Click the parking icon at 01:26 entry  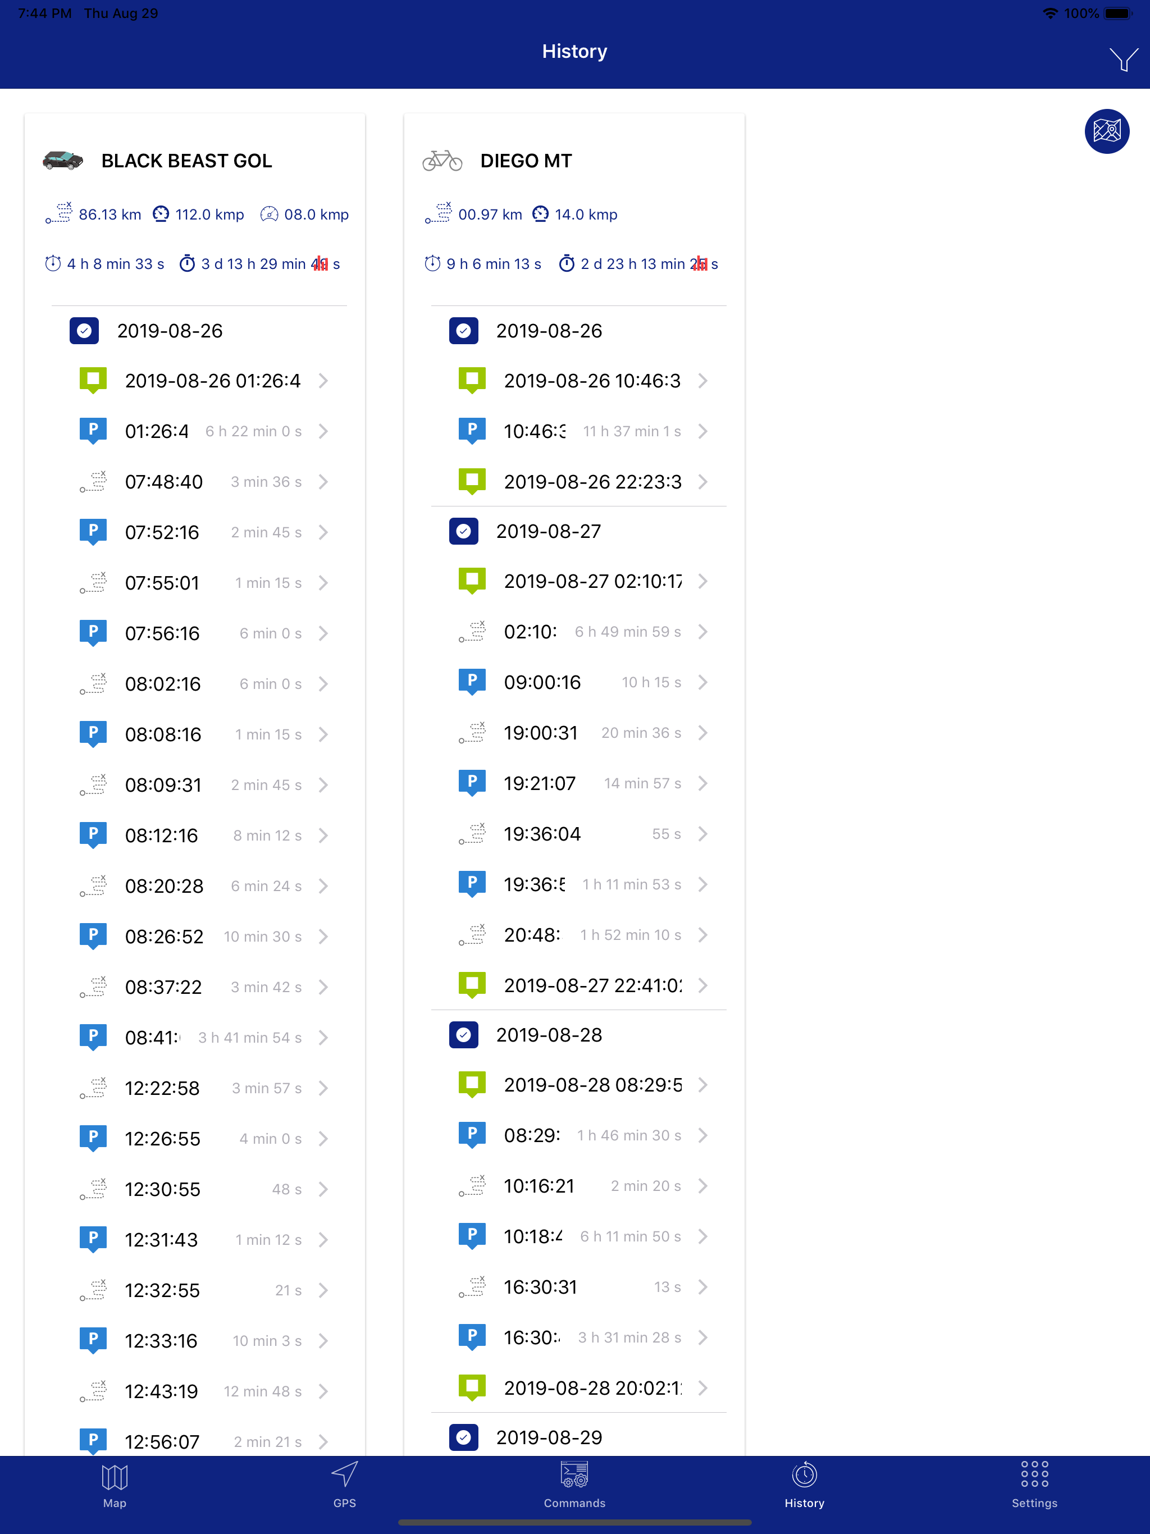pyautogui.click(x=93, y=431)
